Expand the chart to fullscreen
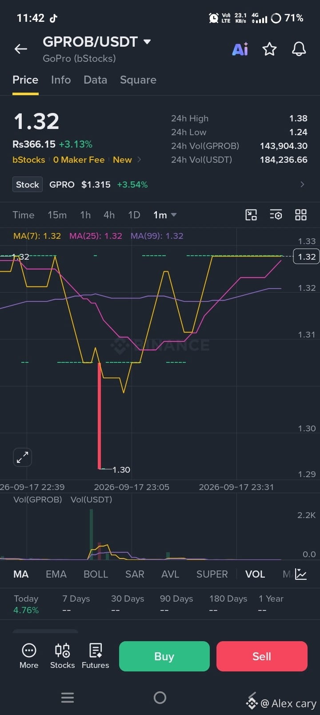This screenshot has width=320, height=715. point(22,457)
